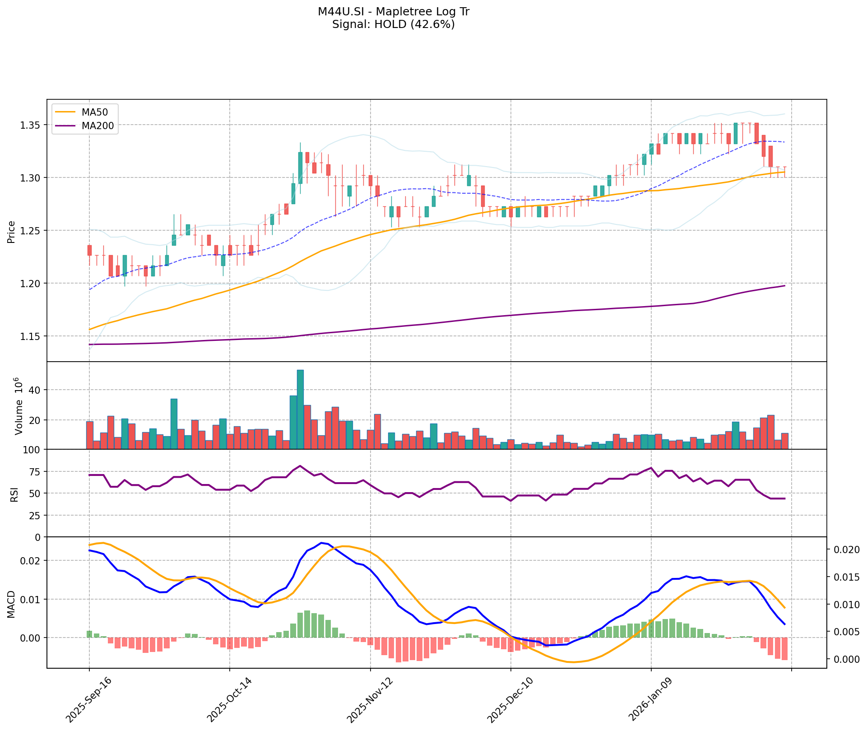This screenshot has width=867, height=731.
Task: Click the Signal: HOLD (42.6%) text
Action: [x=394, y=24]
